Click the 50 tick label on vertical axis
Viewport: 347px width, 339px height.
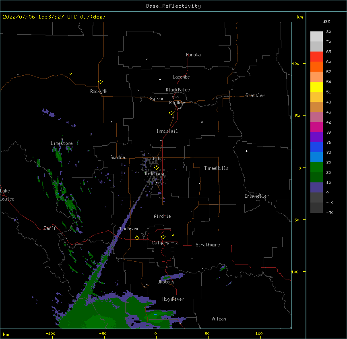pos(297,116)
